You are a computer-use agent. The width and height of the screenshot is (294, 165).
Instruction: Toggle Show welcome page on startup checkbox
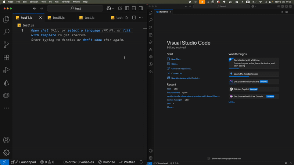(209, 158)
